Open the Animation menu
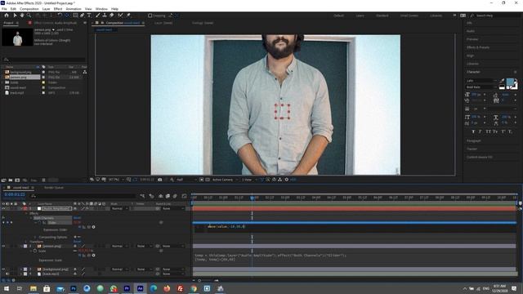The image size is (523, 294). click(74, 9)
